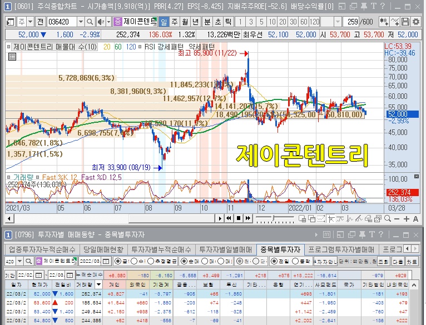The width and height of the screenshot is (426, 325).
Task: Search stock in investor window with magnifier
Action: 28,262
